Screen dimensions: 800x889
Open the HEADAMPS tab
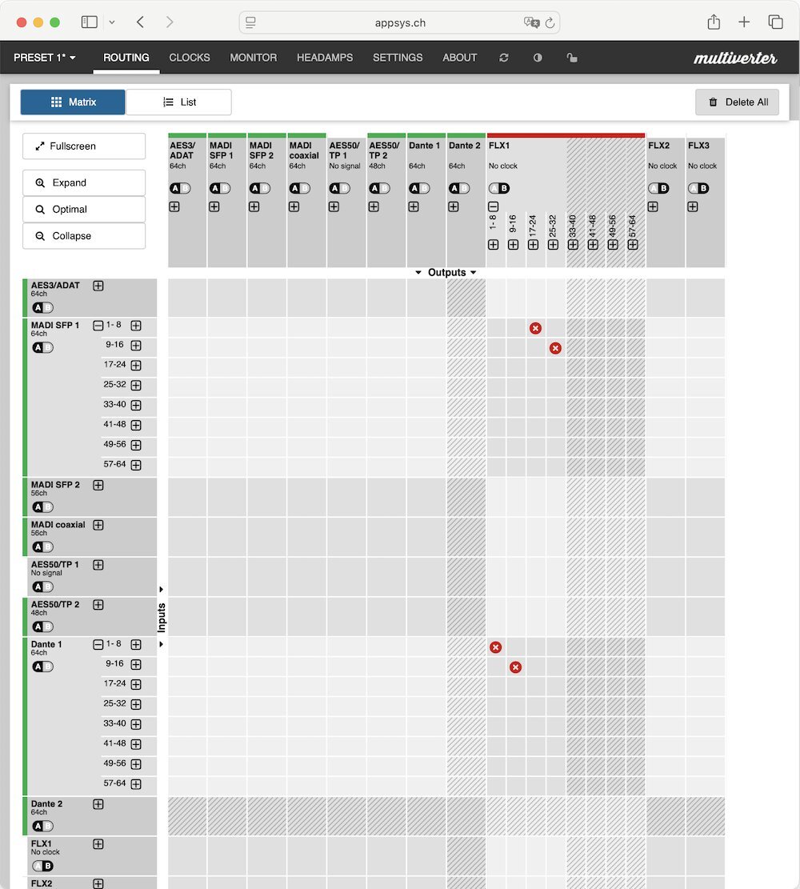[x=325, y=58]
